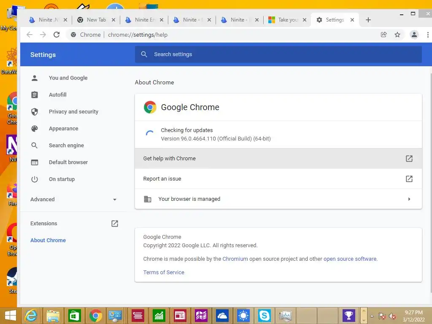432x324 pixels.
Task: Open Internet Explorer from the taskbar
Action: click(31, 315)
